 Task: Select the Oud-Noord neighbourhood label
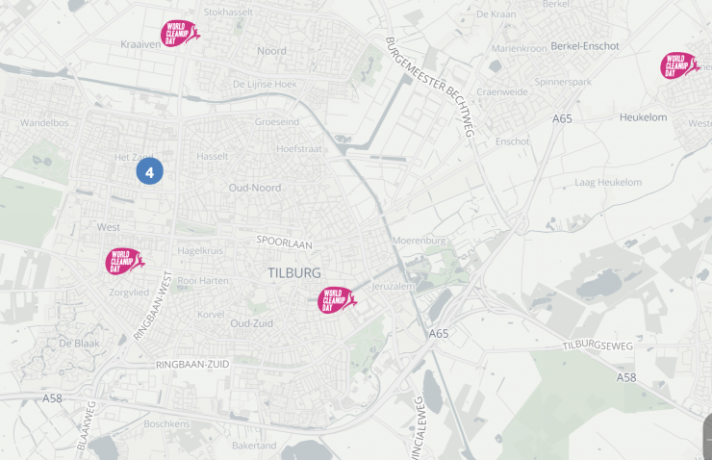(x=255, y=188)
